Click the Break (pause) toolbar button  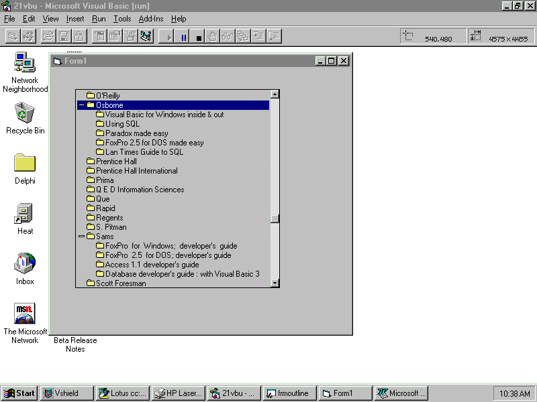tap(183, 37)
